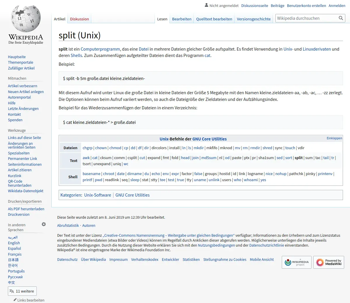
Task: Switch to Español language version
Action: pos(14,248)
